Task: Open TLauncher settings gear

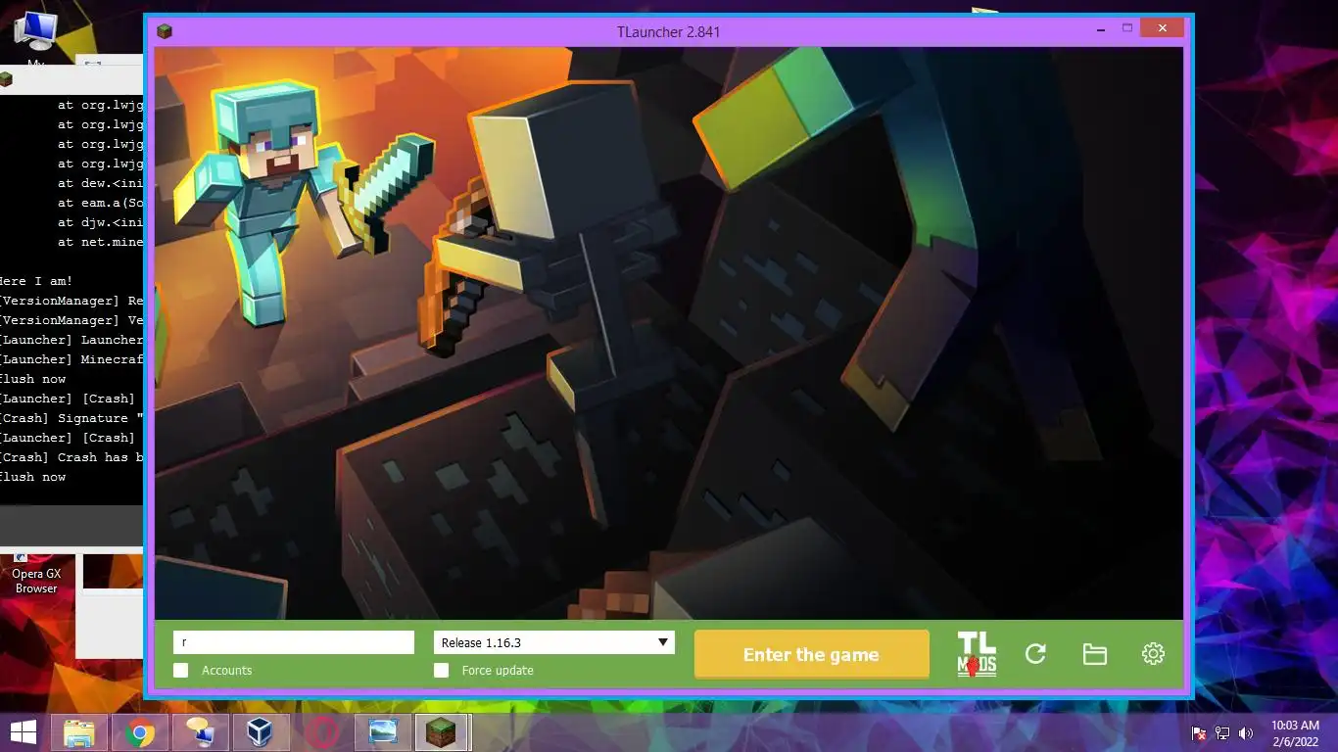Action: click(1153, 654)
